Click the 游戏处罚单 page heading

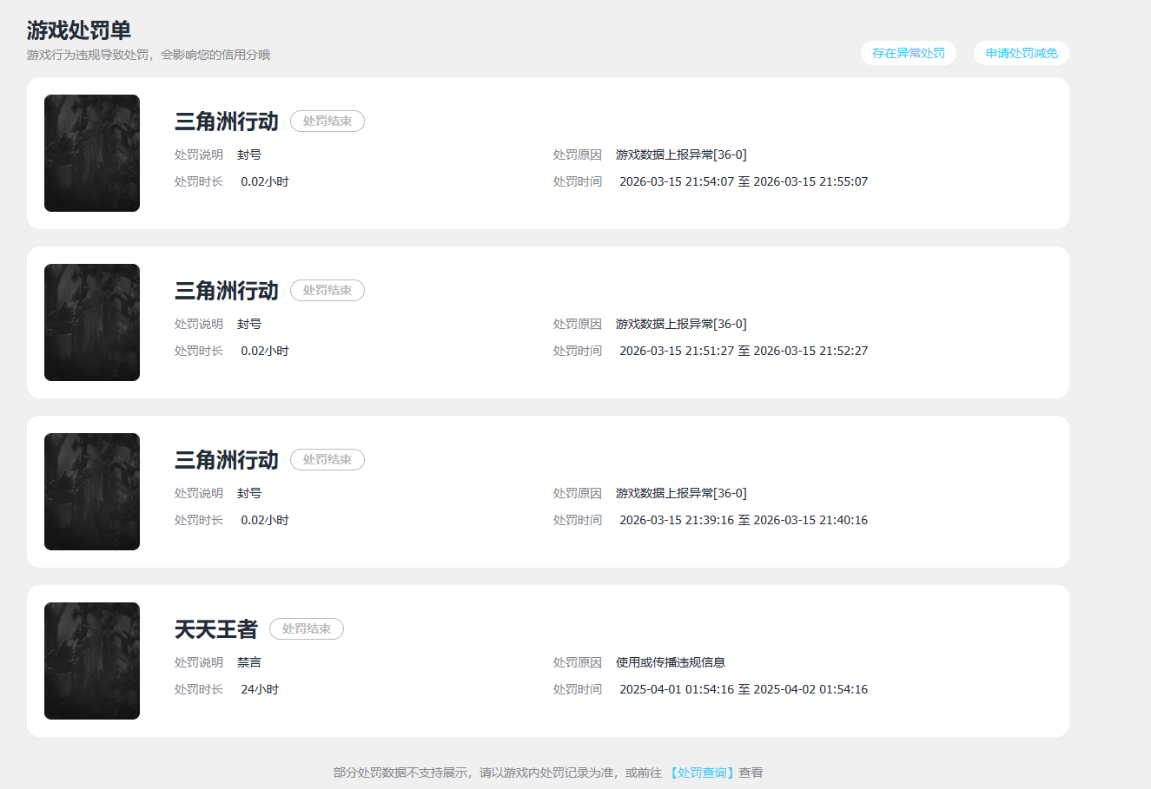coord(79,30)
